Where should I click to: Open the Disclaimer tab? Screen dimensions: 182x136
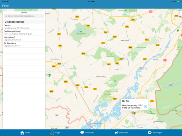coord(121,133)
